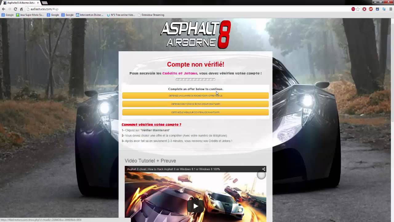394x222 pixels.
Task: Click the 'Vidéo Tutoriel + Preuve' heading
Action: pos(150,161)
